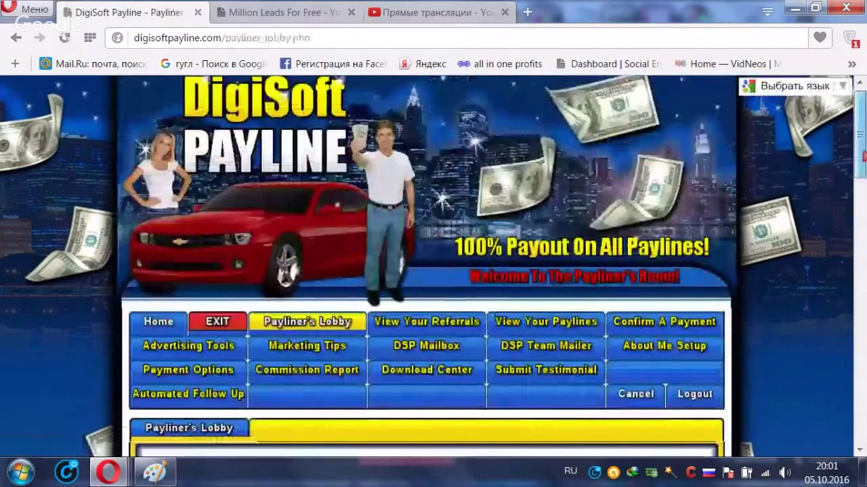This screenshot has height=487, width=867.
Task: Open Submit Testimonial
Action: click(x=546, y=369)
